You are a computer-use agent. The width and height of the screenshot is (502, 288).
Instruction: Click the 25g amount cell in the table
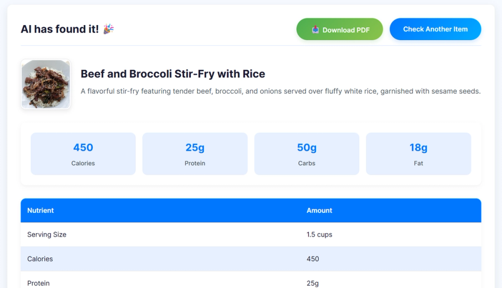point(313,283)
